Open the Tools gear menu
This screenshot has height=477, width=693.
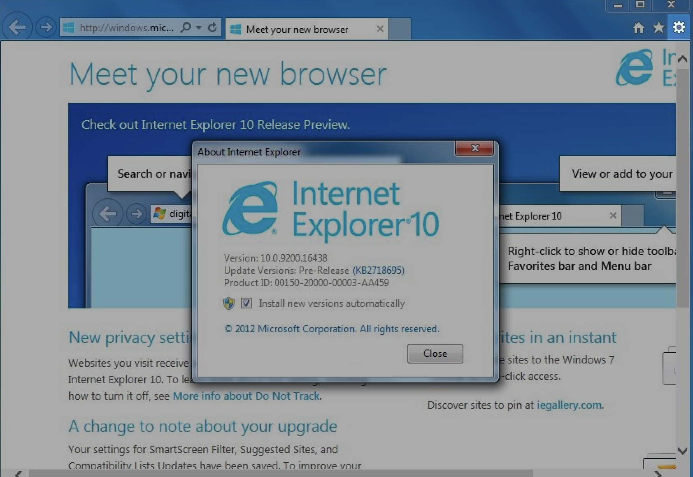click(x=679, y=27)
